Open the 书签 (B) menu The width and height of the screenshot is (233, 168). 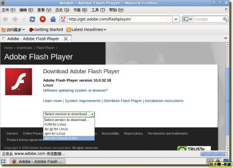pos(80,10)
